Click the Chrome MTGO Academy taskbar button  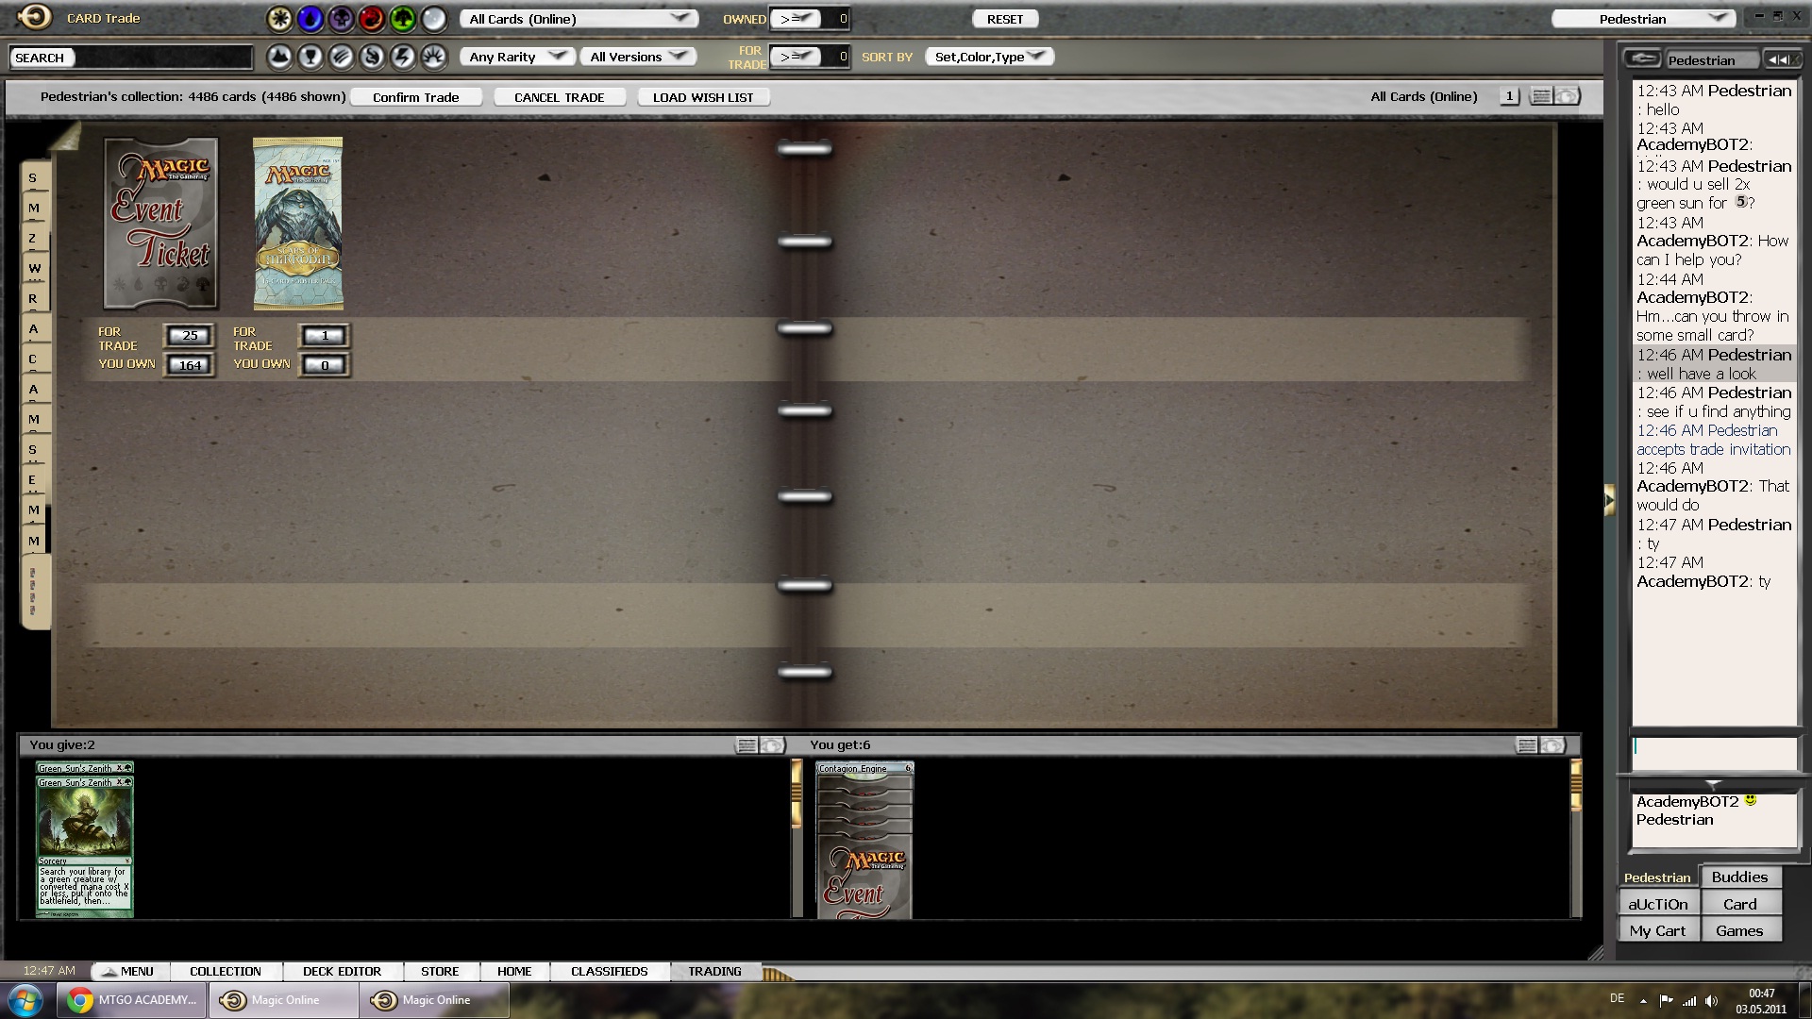tap(132, 1000)
